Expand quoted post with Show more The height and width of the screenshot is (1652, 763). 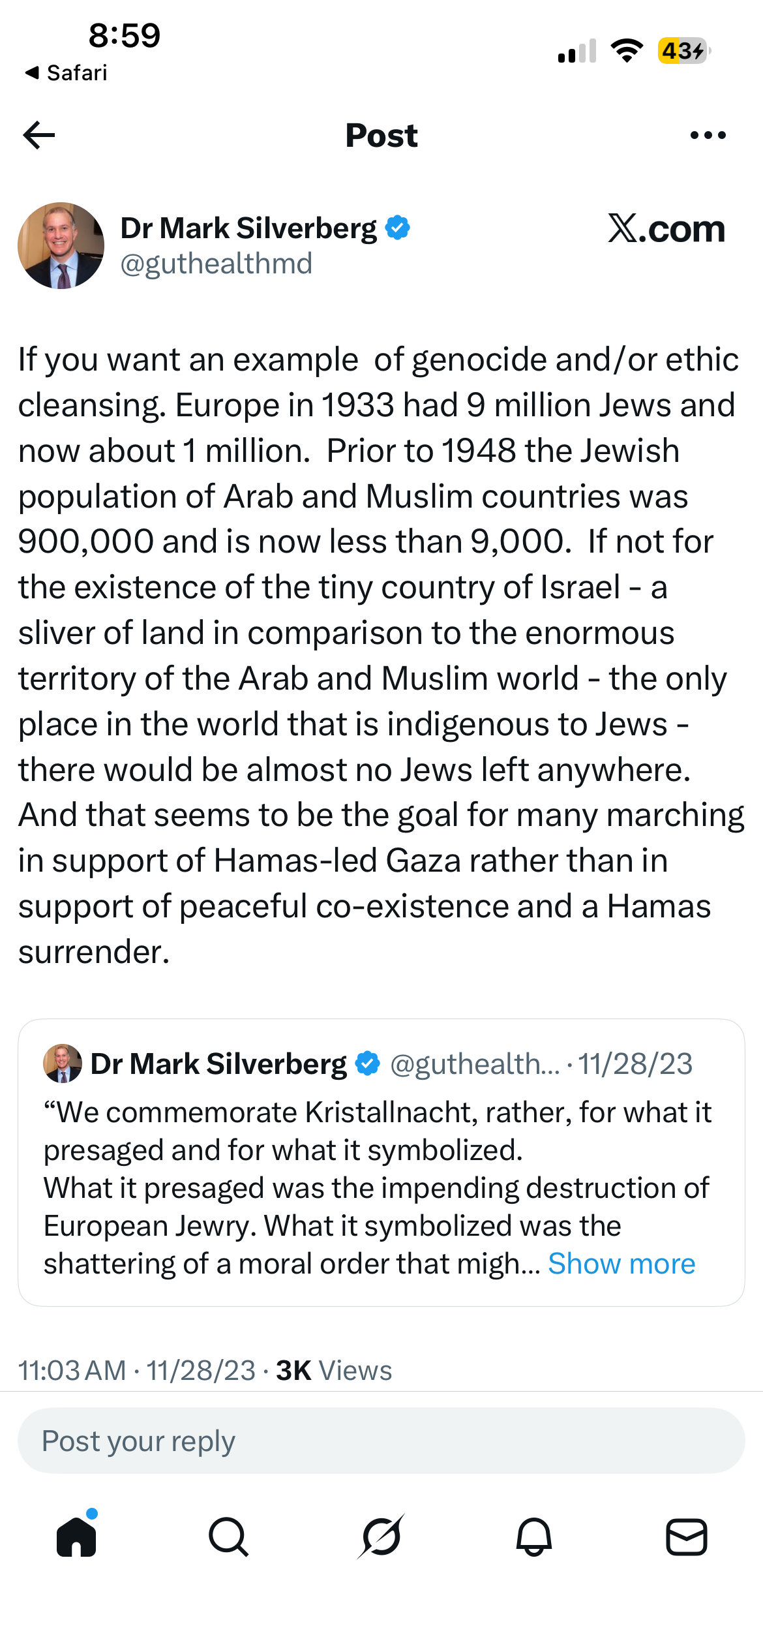[621, 1263]
